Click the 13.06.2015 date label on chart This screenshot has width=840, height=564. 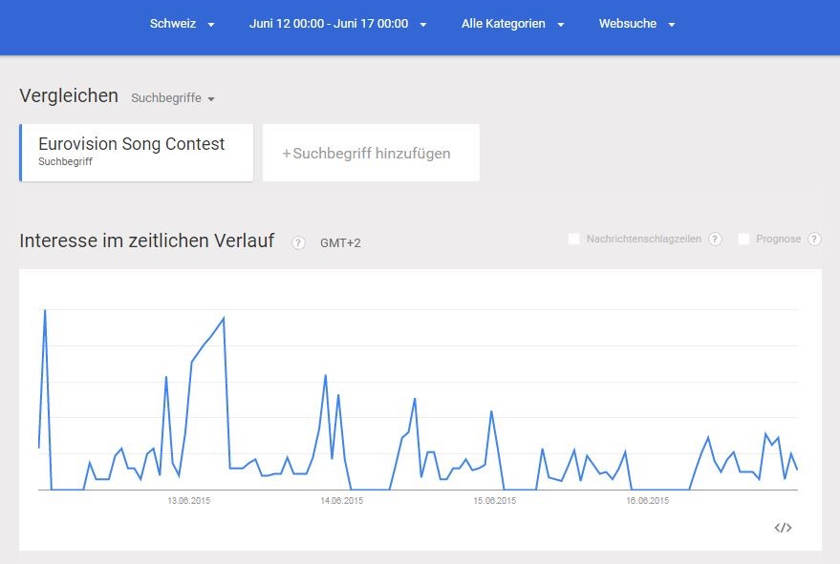(x=189, y=500)
